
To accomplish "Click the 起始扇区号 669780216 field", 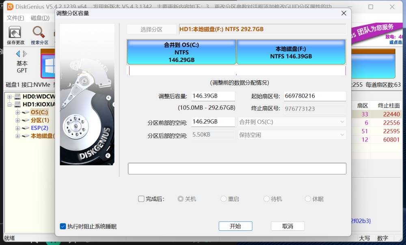I will point(315,96).
